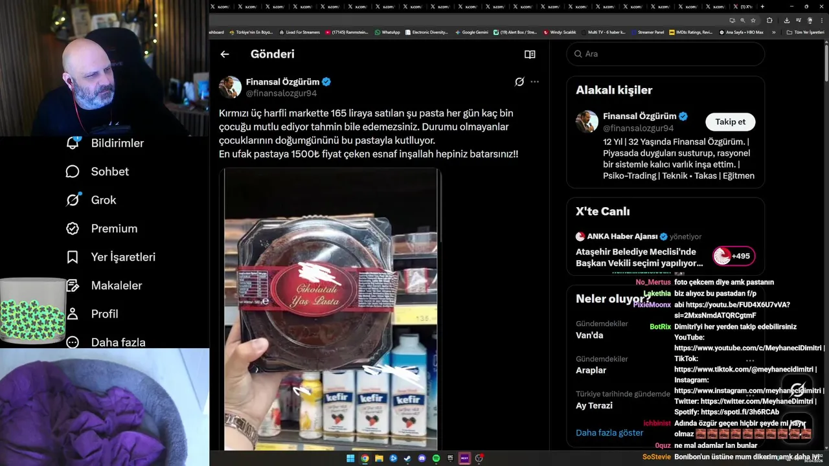Open Livad For Streamers bookmark
This screenshot has width=829, height=466.
click(299, 32)
